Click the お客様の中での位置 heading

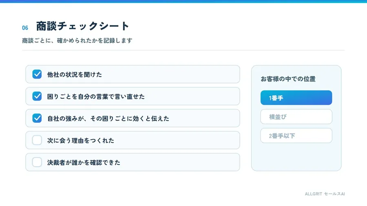[288, 79]
